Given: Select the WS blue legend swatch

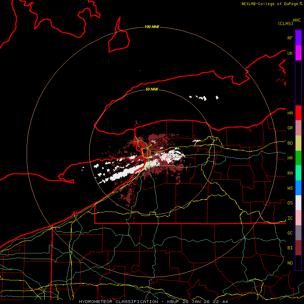Looking at the screenshot, I should 298,188.
